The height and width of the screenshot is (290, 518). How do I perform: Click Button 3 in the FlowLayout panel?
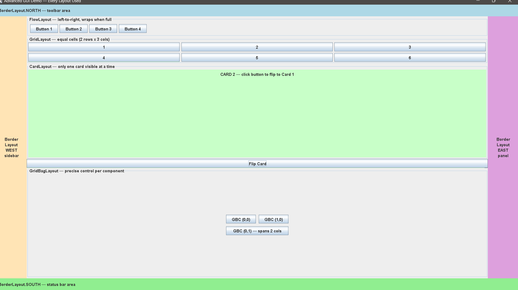pos(103,29)
